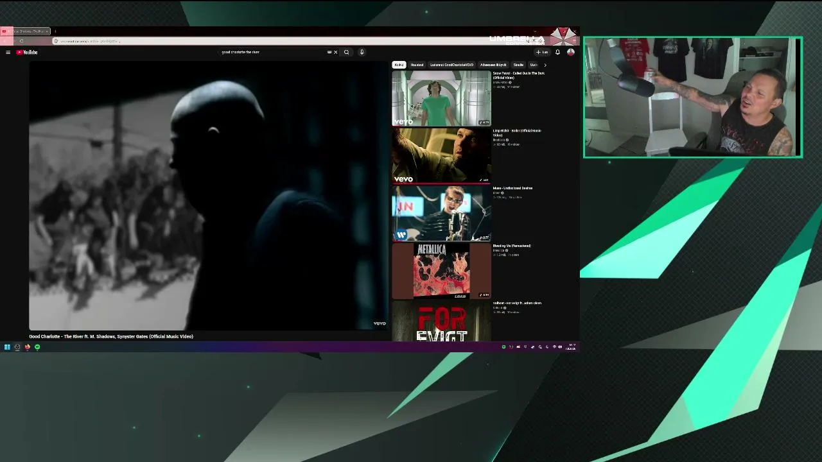Open Snow Patrol Called Out In The Dark thumbnail
The image size is (822, 462).
pyautogui.click(x=441, y=98)
